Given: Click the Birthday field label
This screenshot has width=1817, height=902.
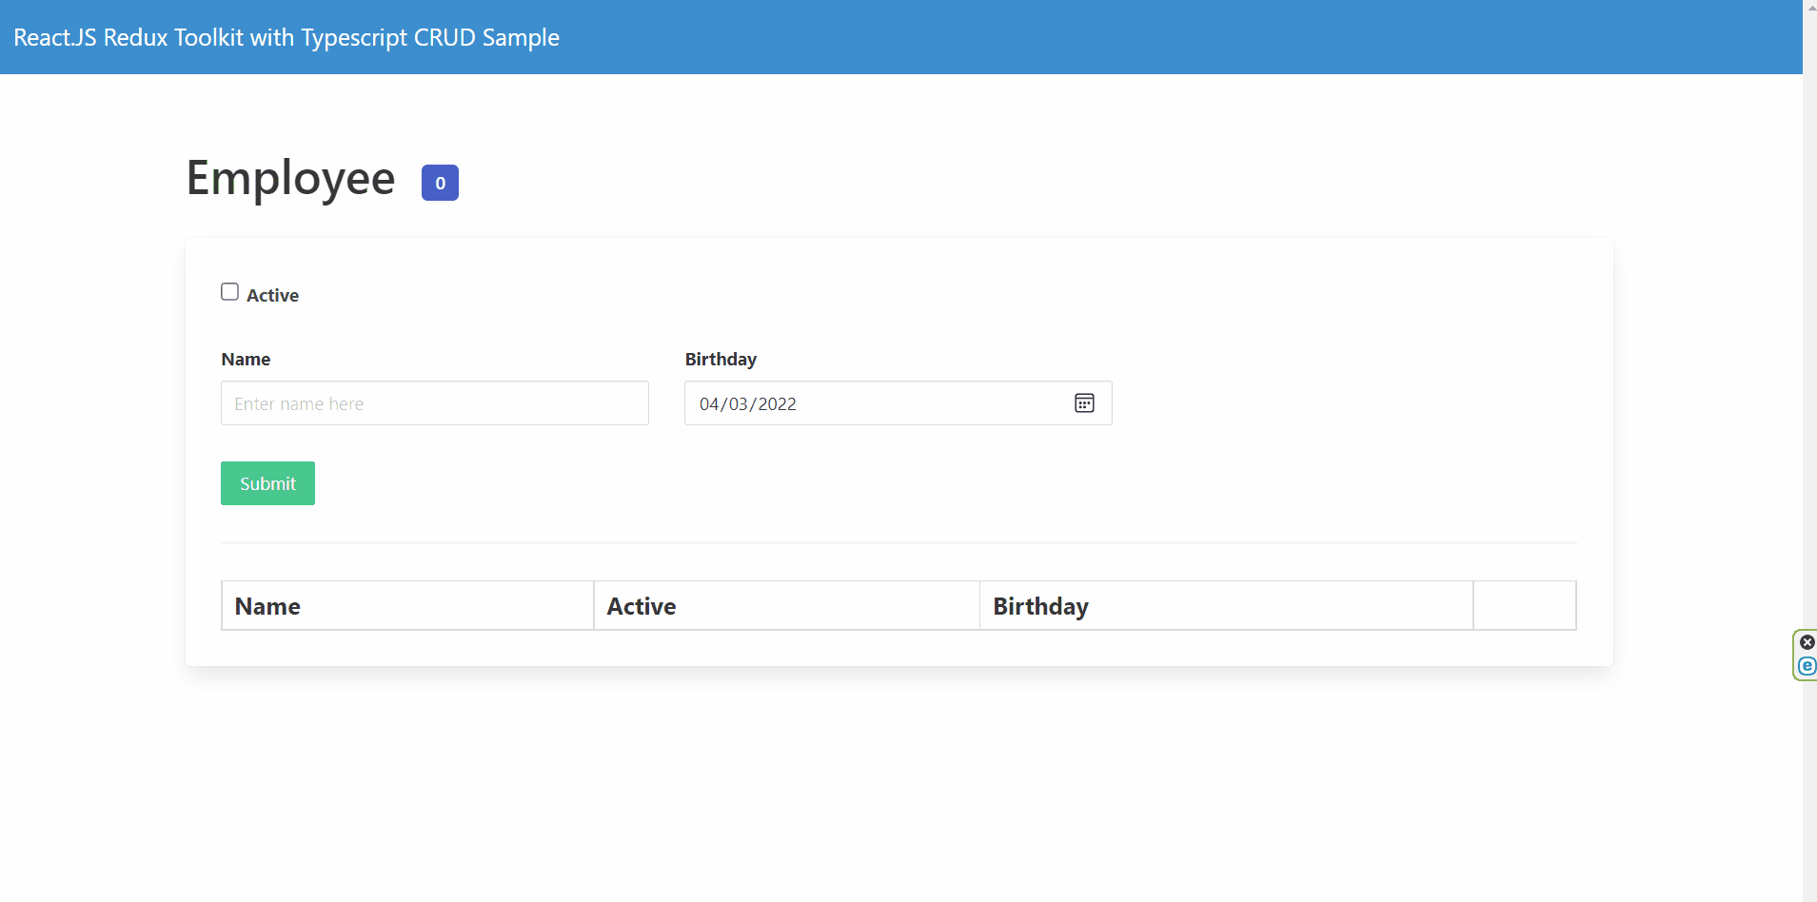Looking at the screenshot, I should point(721,360).
